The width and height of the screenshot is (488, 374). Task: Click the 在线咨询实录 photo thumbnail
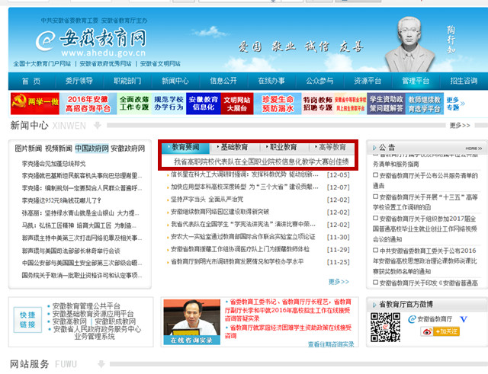point(191,321)
